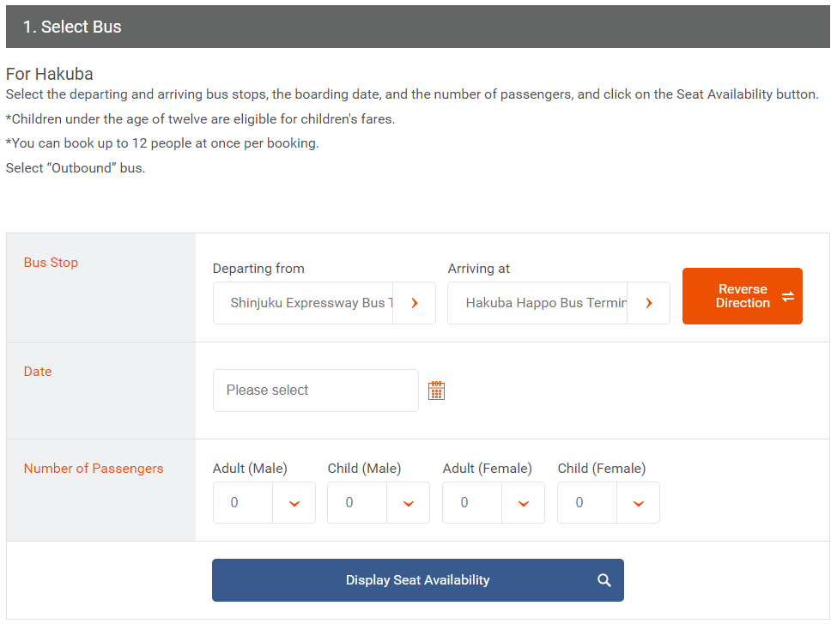The image size is (837, 624).
Task: Click the Number of Passengers label
Action: [x=94, y=469]
